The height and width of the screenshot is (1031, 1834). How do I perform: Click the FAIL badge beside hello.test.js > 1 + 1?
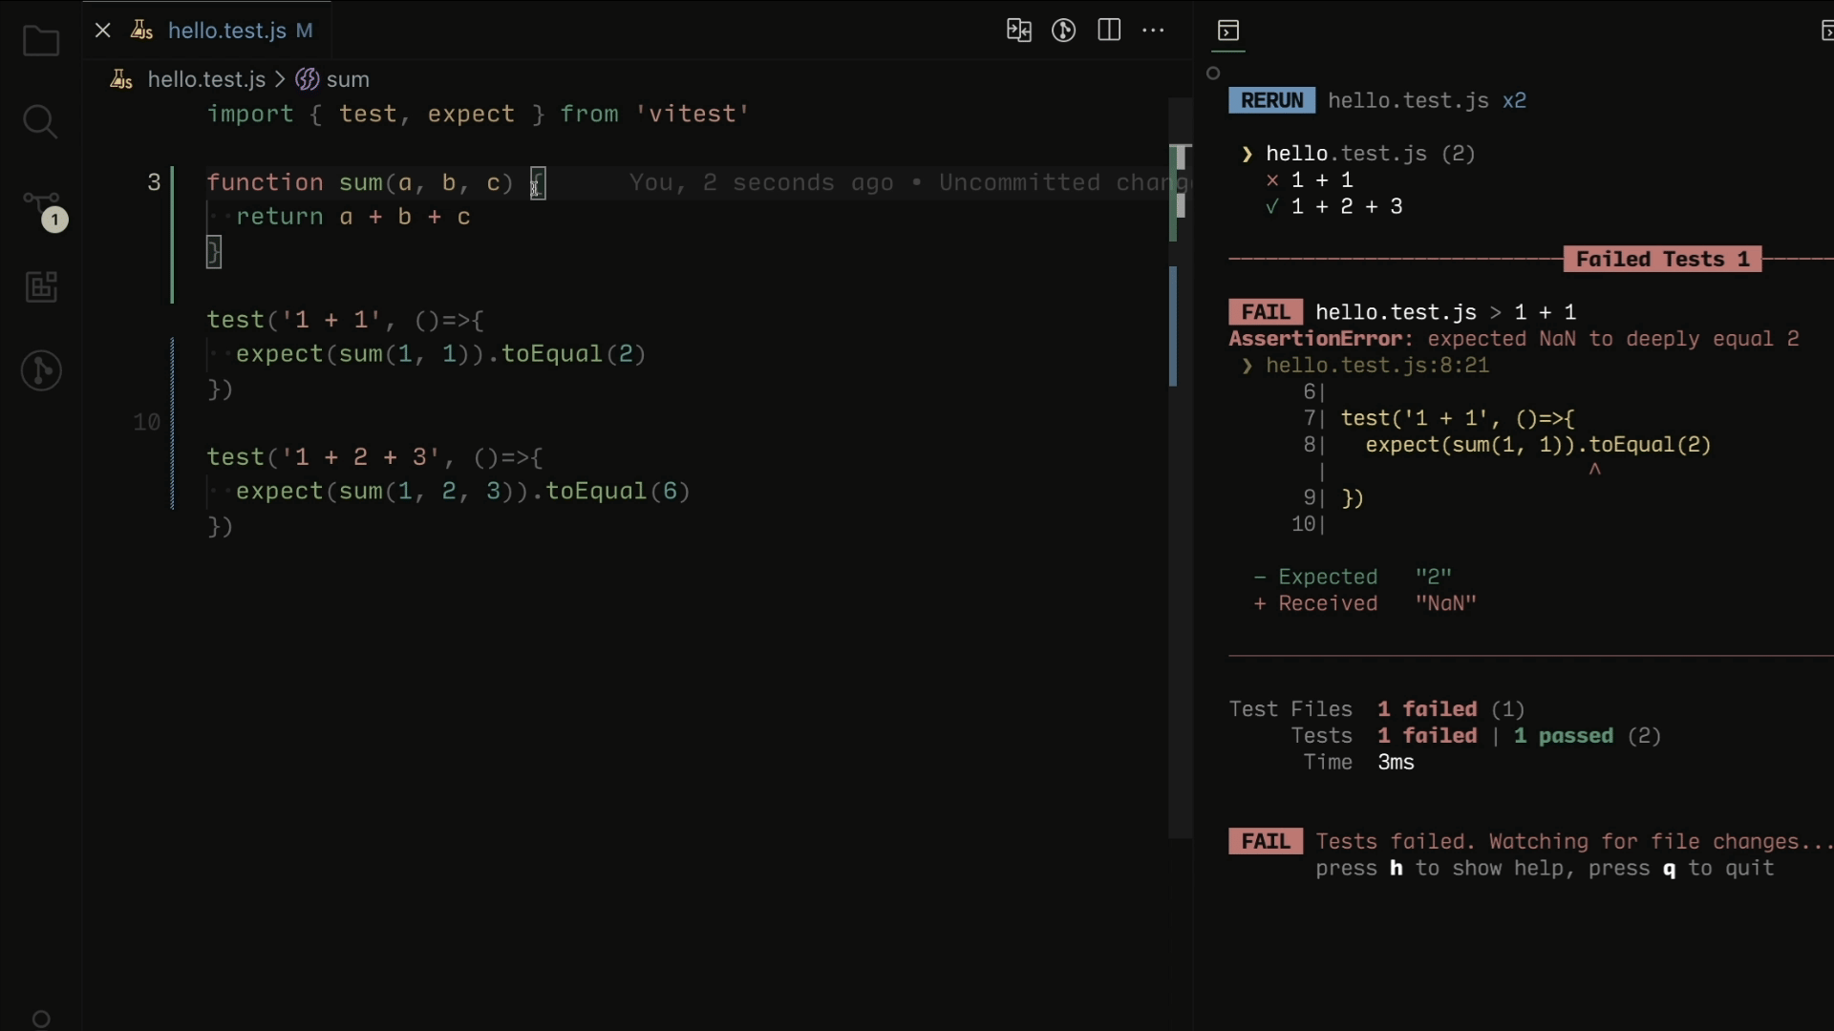(x=1266, y=312)
